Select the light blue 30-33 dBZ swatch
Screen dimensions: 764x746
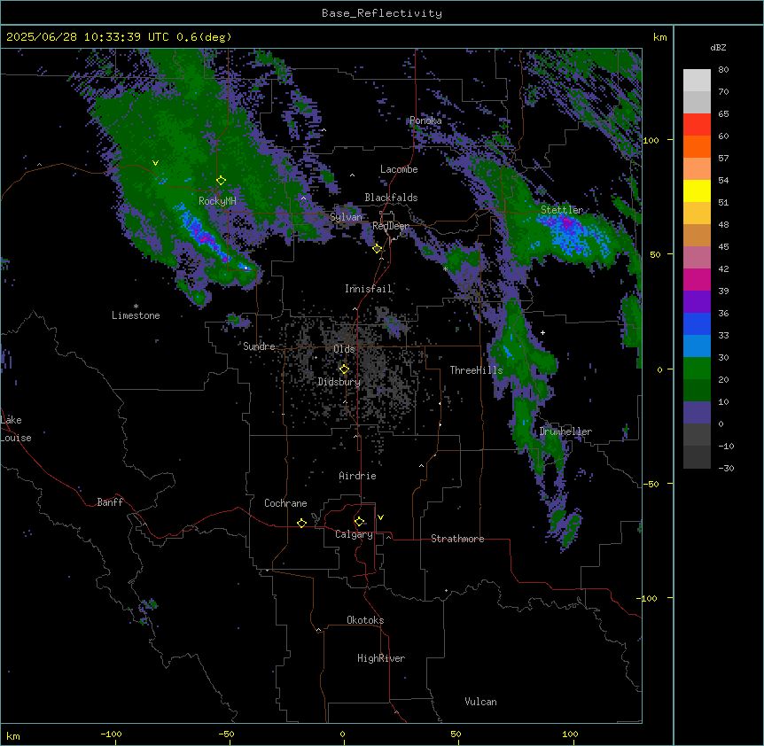click(697, 346)
